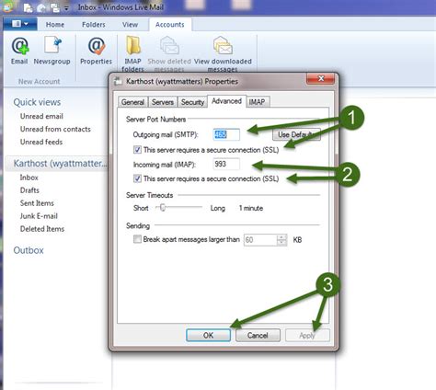
Task: Adjust the Server Timeouts slider
Action: pos(163,208)
